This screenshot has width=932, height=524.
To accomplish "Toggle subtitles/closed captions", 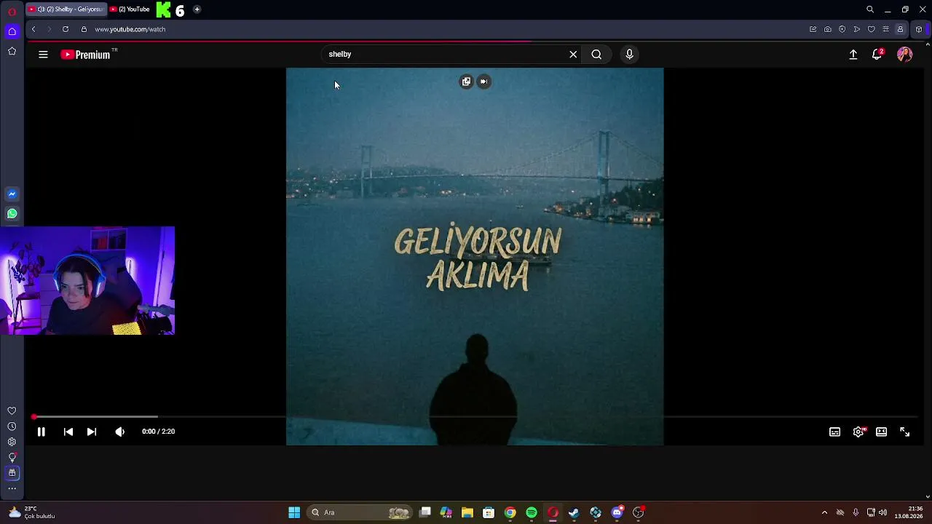I will click(835, 432).
